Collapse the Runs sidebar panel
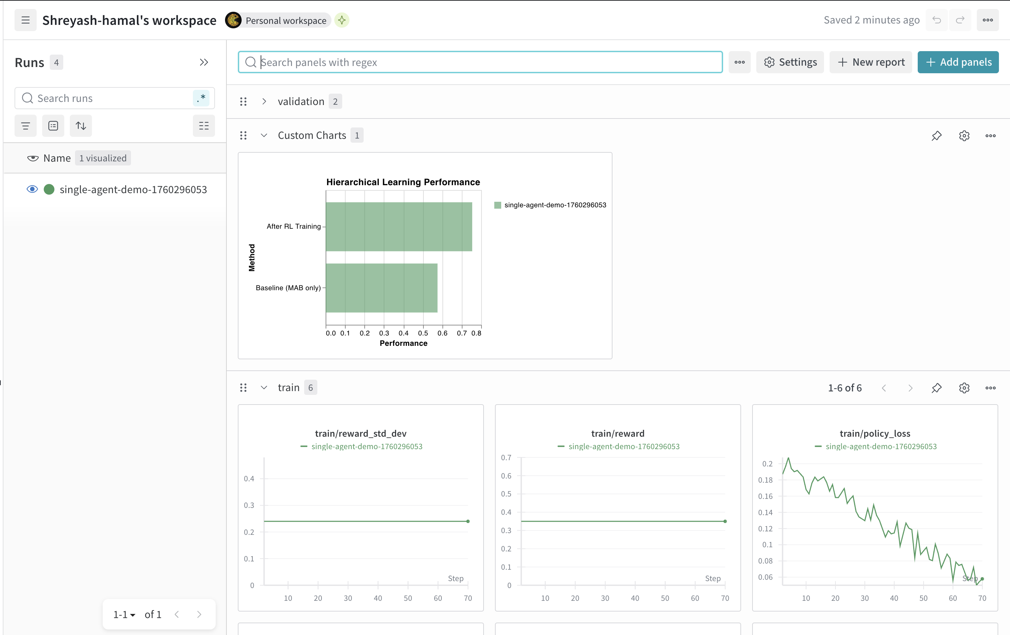Screen dimensions: 1010x635 (x=204, y=63)
